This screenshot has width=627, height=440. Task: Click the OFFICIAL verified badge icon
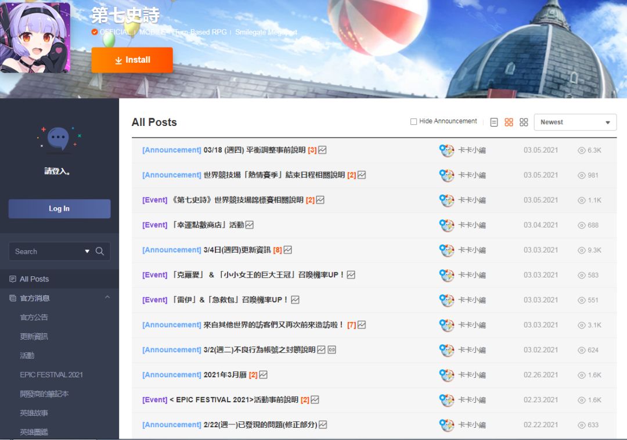click(95, 32)
